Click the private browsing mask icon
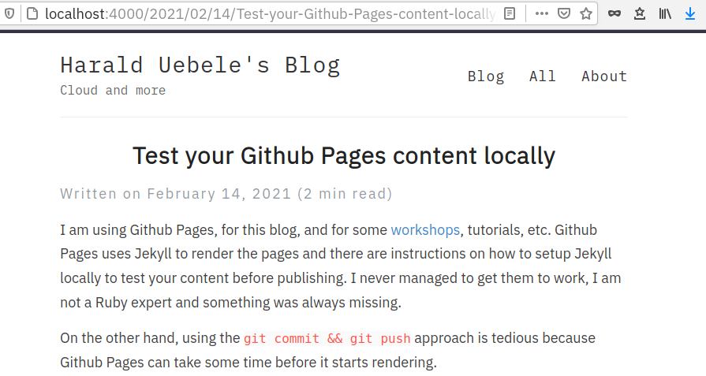 click(614, 14)
